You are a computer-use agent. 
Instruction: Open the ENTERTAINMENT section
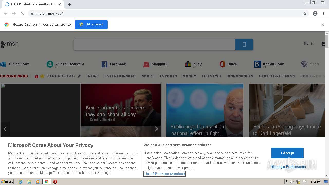pos(120,76)
